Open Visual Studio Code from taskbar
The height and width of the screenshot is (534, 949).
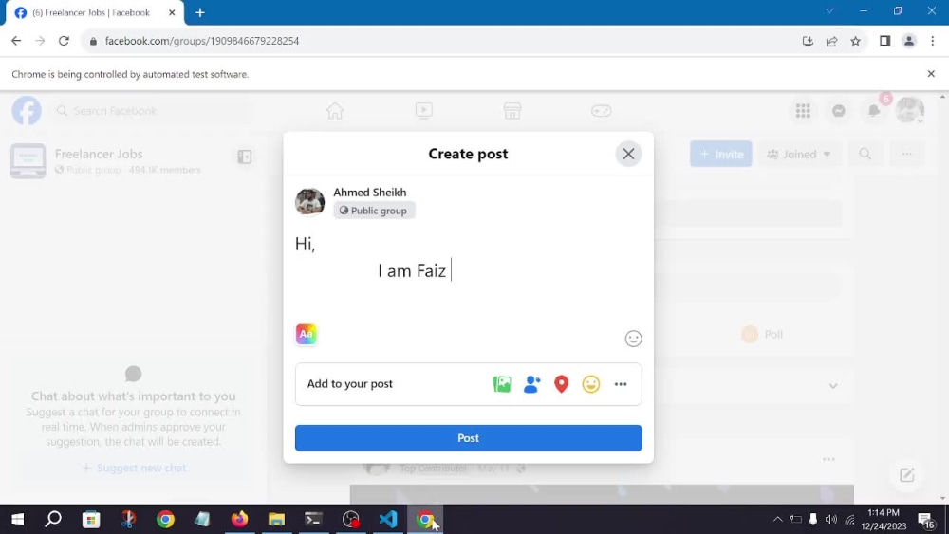(x=388, y=519)
